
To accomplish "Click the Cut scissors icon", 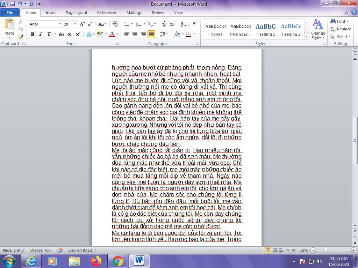I will tap(21, 21).
